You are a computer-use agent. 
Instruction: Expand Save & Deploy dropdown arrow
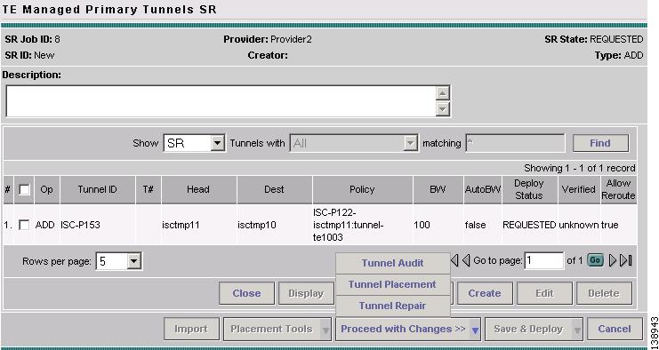tap(577, 330)
